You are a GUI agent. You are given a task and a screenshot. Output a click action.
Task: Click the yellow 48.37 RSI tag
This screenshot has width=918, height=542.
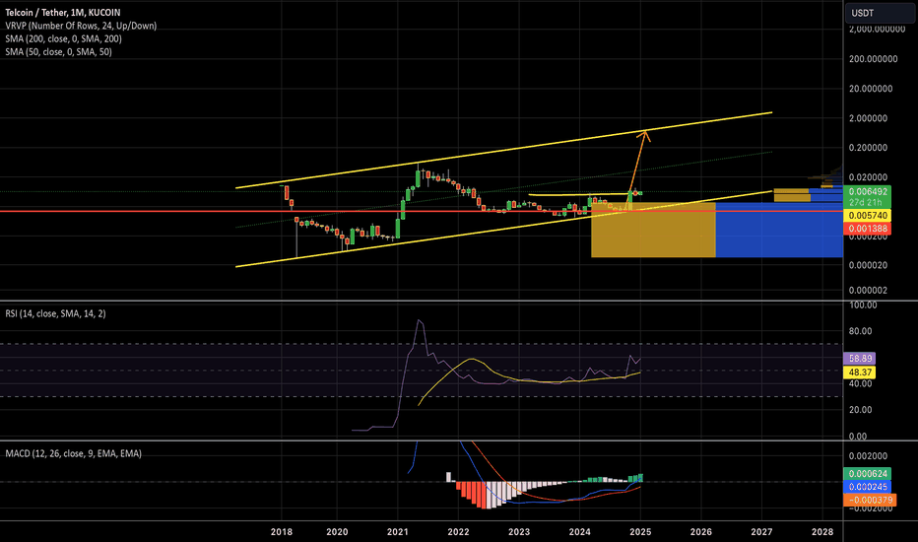(x=859, y=373)
